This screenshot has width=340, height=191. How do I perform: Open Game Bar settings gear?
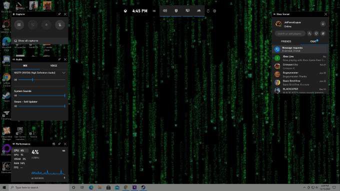tap(214, 11)
